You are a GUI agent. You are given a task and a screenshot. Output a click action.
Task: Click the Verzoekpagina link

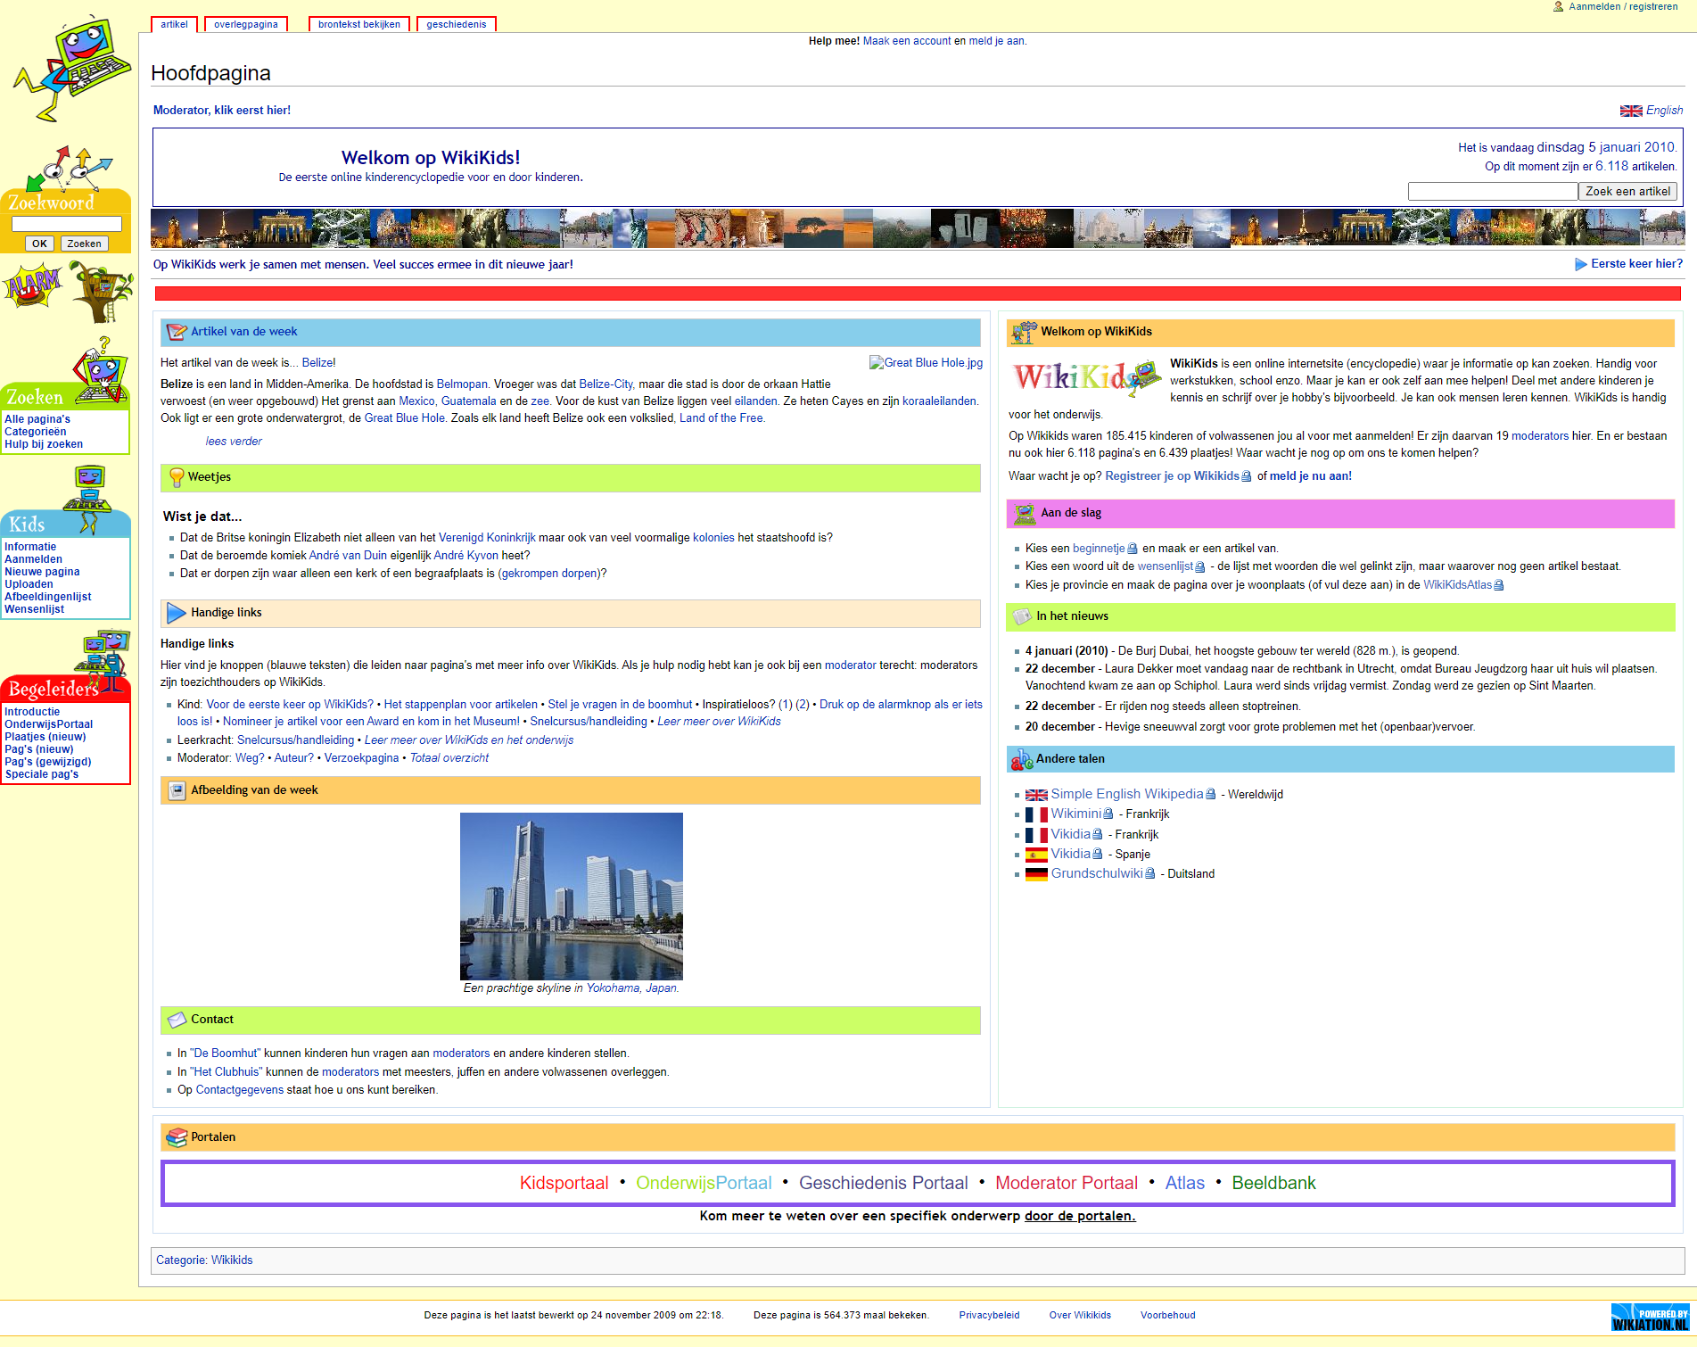point(361,758)
